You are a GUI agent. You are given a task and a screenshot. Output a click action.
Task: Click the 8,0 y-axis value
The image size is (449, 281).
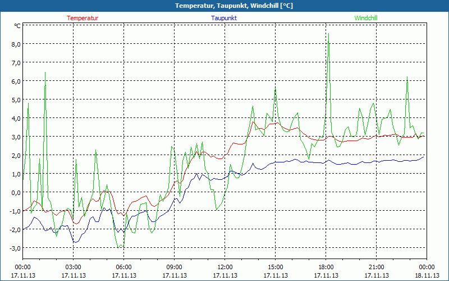(16, 44)
